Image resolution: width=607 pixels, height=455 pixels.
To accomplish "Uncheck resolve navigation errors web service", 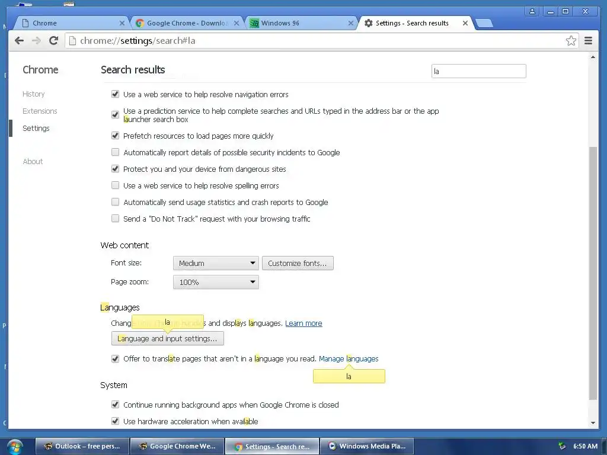I will [115, 94].
